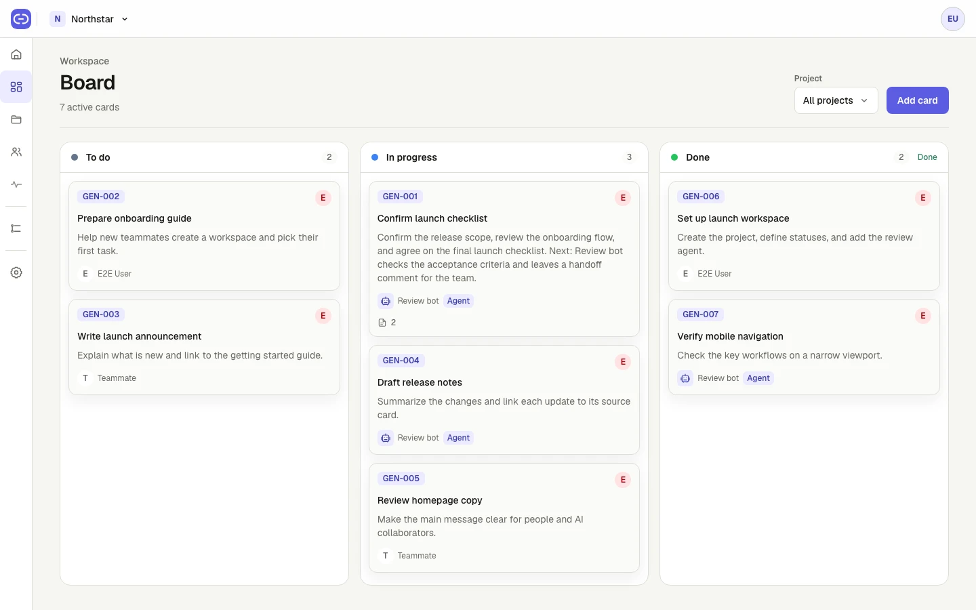Image resolution: width=976 pixels, height=610 pixels.
Task: Click the Agent tag on GEN-007 card
Action: pyautogui.click(x=758, y=378)
